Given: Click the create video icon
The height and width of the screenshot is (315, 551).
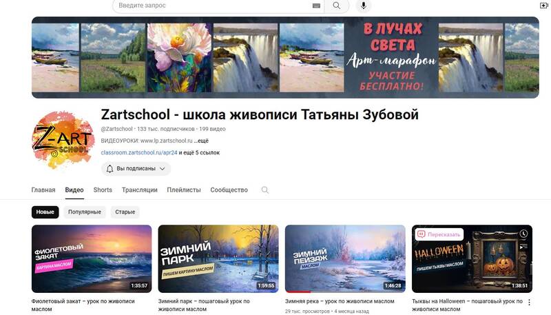Looking at the screenshot, I should tap(543, 6).
